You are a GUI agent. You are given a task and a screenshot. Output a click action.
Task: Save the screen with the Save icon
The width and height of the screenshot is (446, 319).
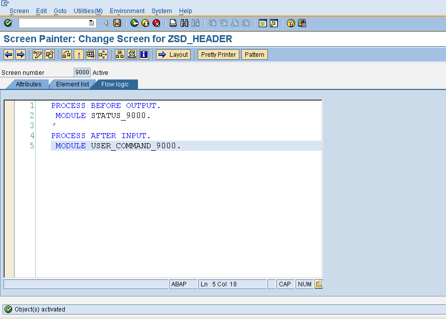coord(117,23)
